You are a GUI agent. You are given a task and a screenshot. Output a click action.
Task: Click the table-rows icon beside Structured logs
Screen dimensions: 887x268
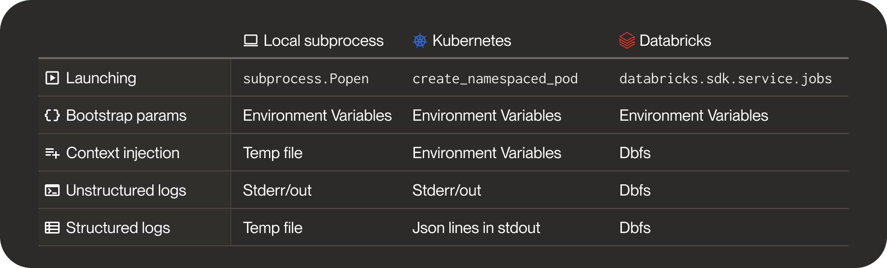click(x=52, y=228)
